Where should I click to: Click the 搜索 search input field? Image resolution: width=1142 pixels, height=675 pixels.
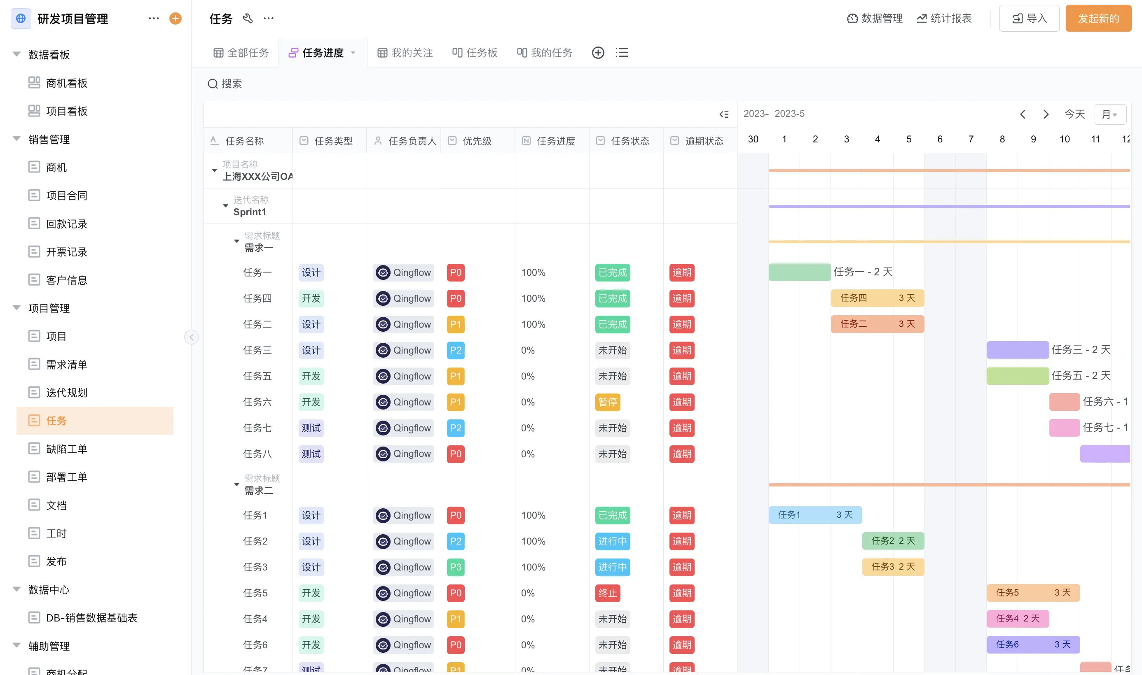(x=232, y=84)
